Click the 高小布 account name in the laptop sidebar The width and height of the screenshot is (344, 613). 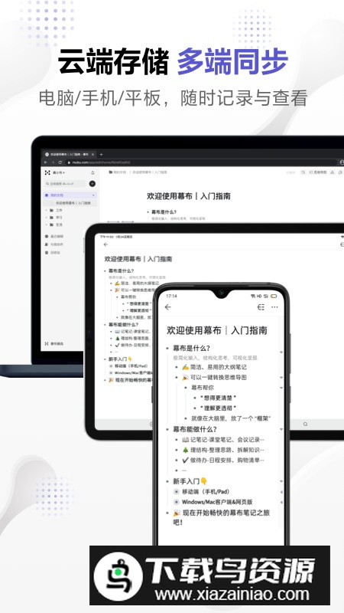pos(59,172)
